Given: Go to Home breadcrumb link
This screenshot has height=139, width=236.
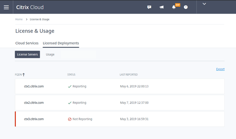Looking at the screenshot, I should 19,19.
